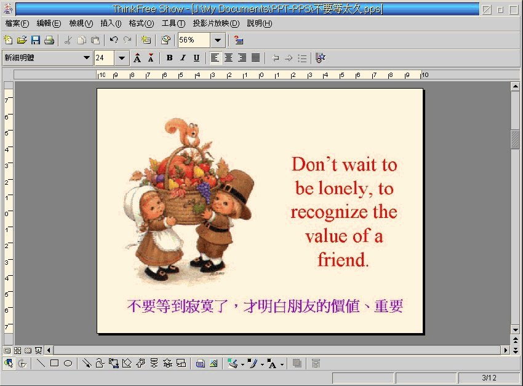Open the 說明(H) menu

[x=260, y=23]
